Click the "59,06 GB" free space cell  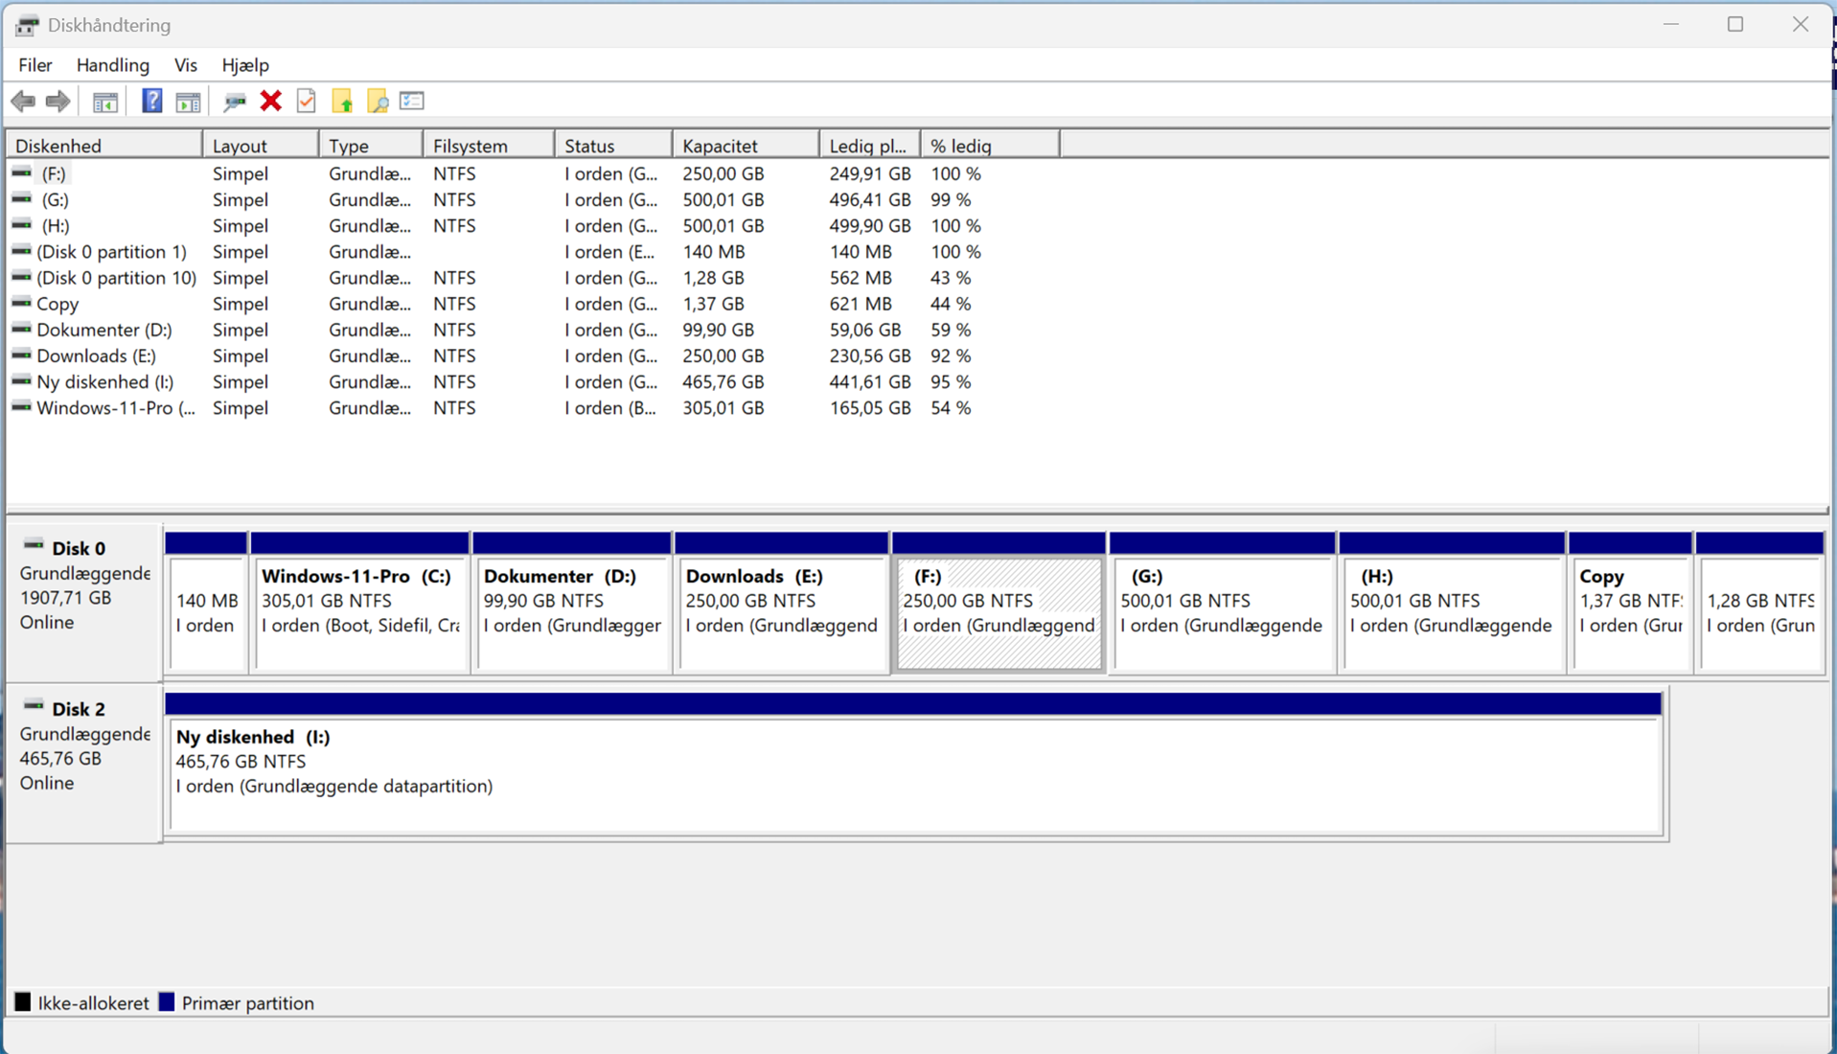coord(865,330)
